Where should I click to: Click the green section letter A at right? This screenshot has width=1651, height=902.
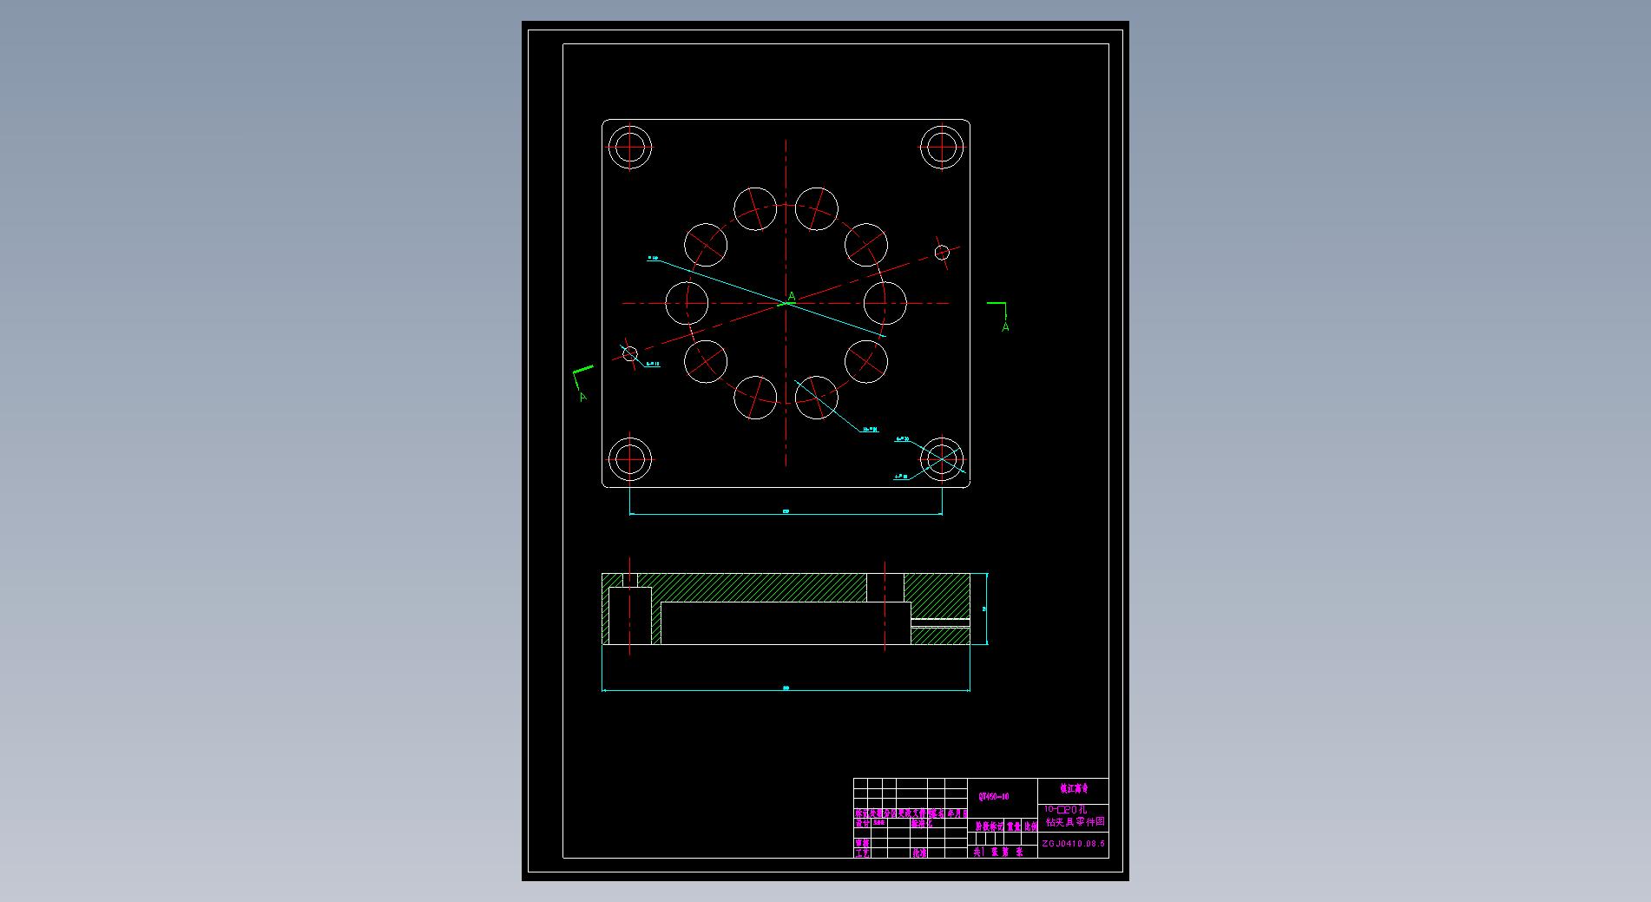1005,327
